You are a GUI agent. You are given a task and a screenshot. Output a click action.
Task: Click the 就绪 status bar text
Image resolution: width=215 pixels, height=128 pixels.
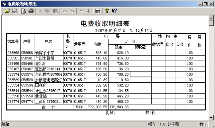pyautogui.click(x=5, y=124)
